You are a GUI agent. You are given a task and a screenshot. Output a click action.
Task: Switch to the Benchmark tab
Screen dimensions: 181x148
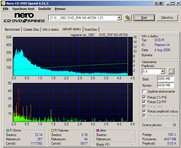tap(12, 30)
